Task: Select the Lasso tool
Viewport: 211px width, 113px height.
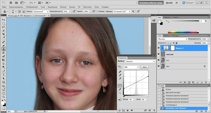Action: click(x=4, y=27)
